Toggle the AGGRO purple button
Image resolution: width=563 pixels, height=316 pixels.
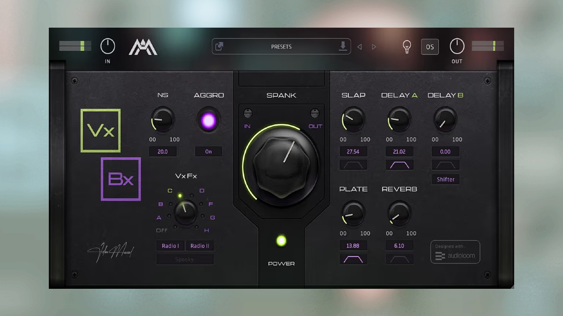[208, 120]
